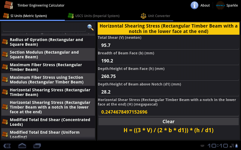Tap the keyboard icon in the status bar
The image size is (241, 150).
click(202, 146)
